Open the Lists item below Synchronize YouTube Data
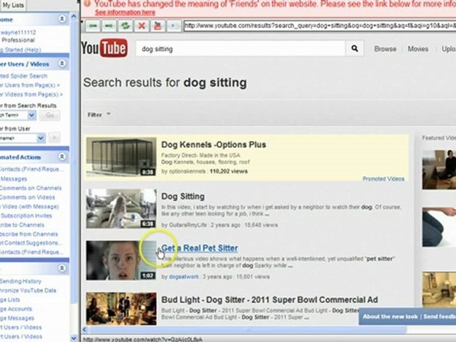The width and height of the screenshot is (456, 342). pos(10,300)
